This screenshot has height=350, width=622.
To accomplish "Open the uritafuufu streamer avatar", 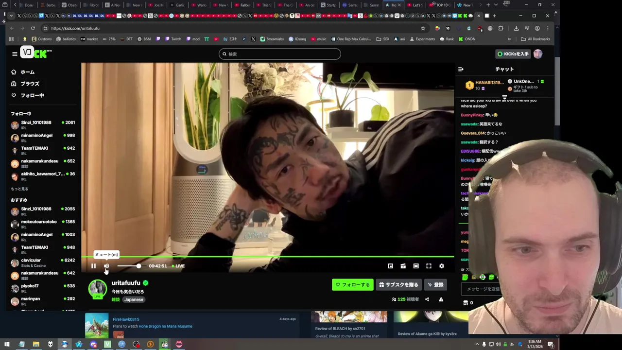I will click(x=97, y=289).
